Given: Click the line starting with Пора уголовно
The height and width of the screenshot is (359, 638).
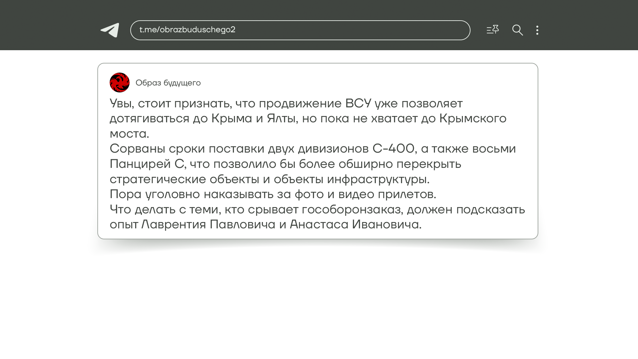Looking at the screenshot, I should (272, 194).
